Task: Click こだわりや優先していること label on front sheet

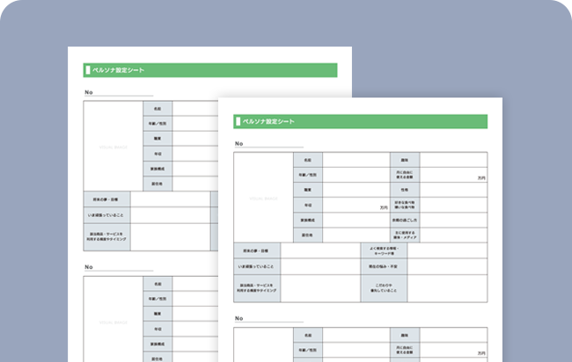Action: [x=385, y=288]
